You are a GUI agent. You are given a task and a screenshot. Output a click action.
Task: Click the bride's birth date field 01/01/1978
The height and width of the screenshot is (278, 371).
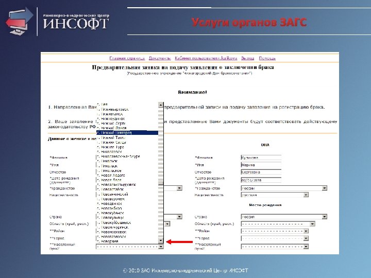[261, 180]
